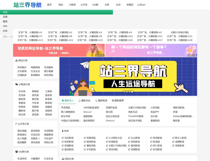Select the first carousel dot
Screen dimensions: 210x161
[124, 92]
